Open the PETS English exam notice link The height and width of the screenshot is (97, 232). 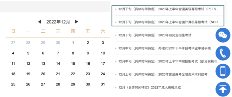click(169, 9)
